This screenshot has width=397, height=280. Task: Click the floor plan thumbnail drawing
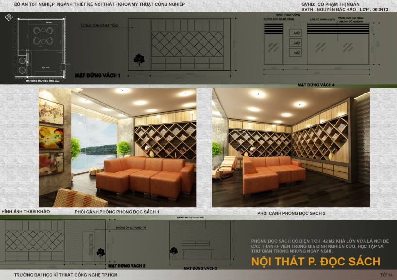40,47
